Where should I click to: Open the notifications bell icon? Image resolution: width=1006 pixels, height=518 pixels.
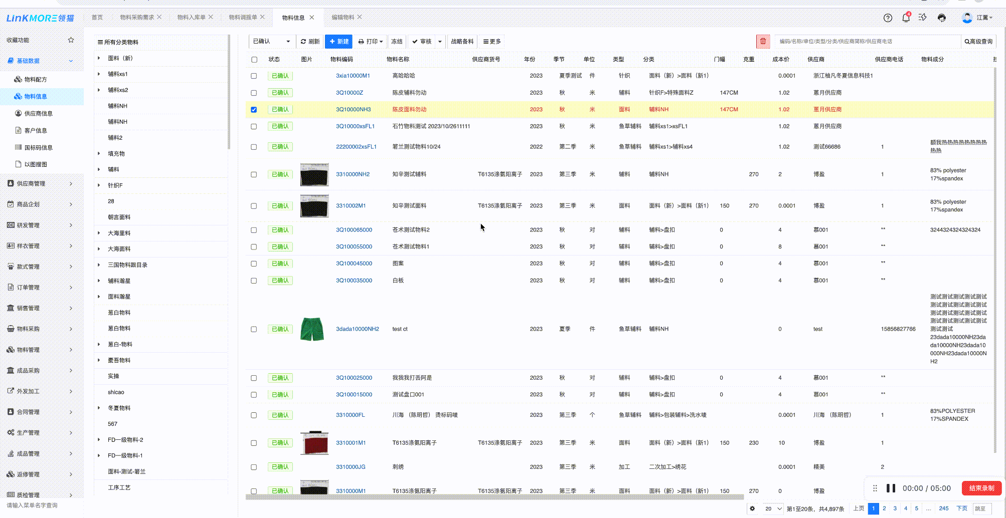[906, 18]
